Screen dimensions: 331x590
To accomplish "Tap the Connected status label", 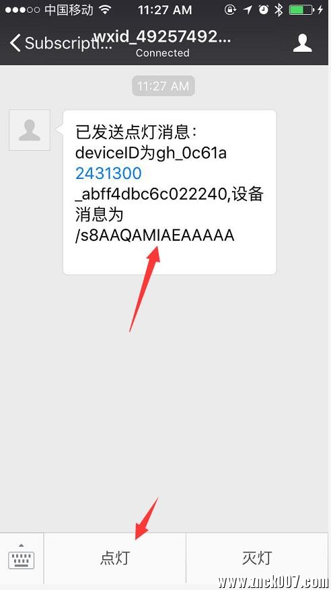I will click(163, 53).
